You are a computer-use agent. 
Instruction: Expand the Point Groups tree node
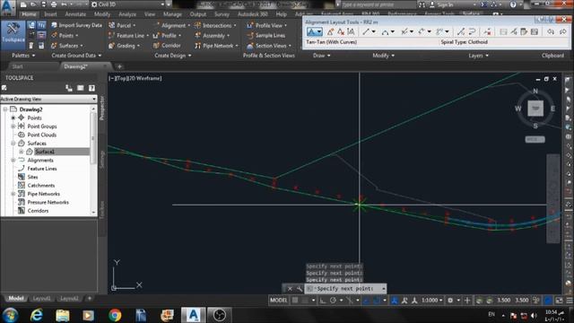(x=13, y=127)
